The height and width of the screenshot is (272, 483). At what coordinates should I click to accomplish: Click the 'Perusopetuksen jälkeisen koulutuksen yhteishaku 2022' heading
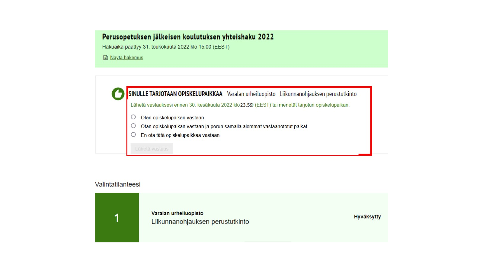188,37
